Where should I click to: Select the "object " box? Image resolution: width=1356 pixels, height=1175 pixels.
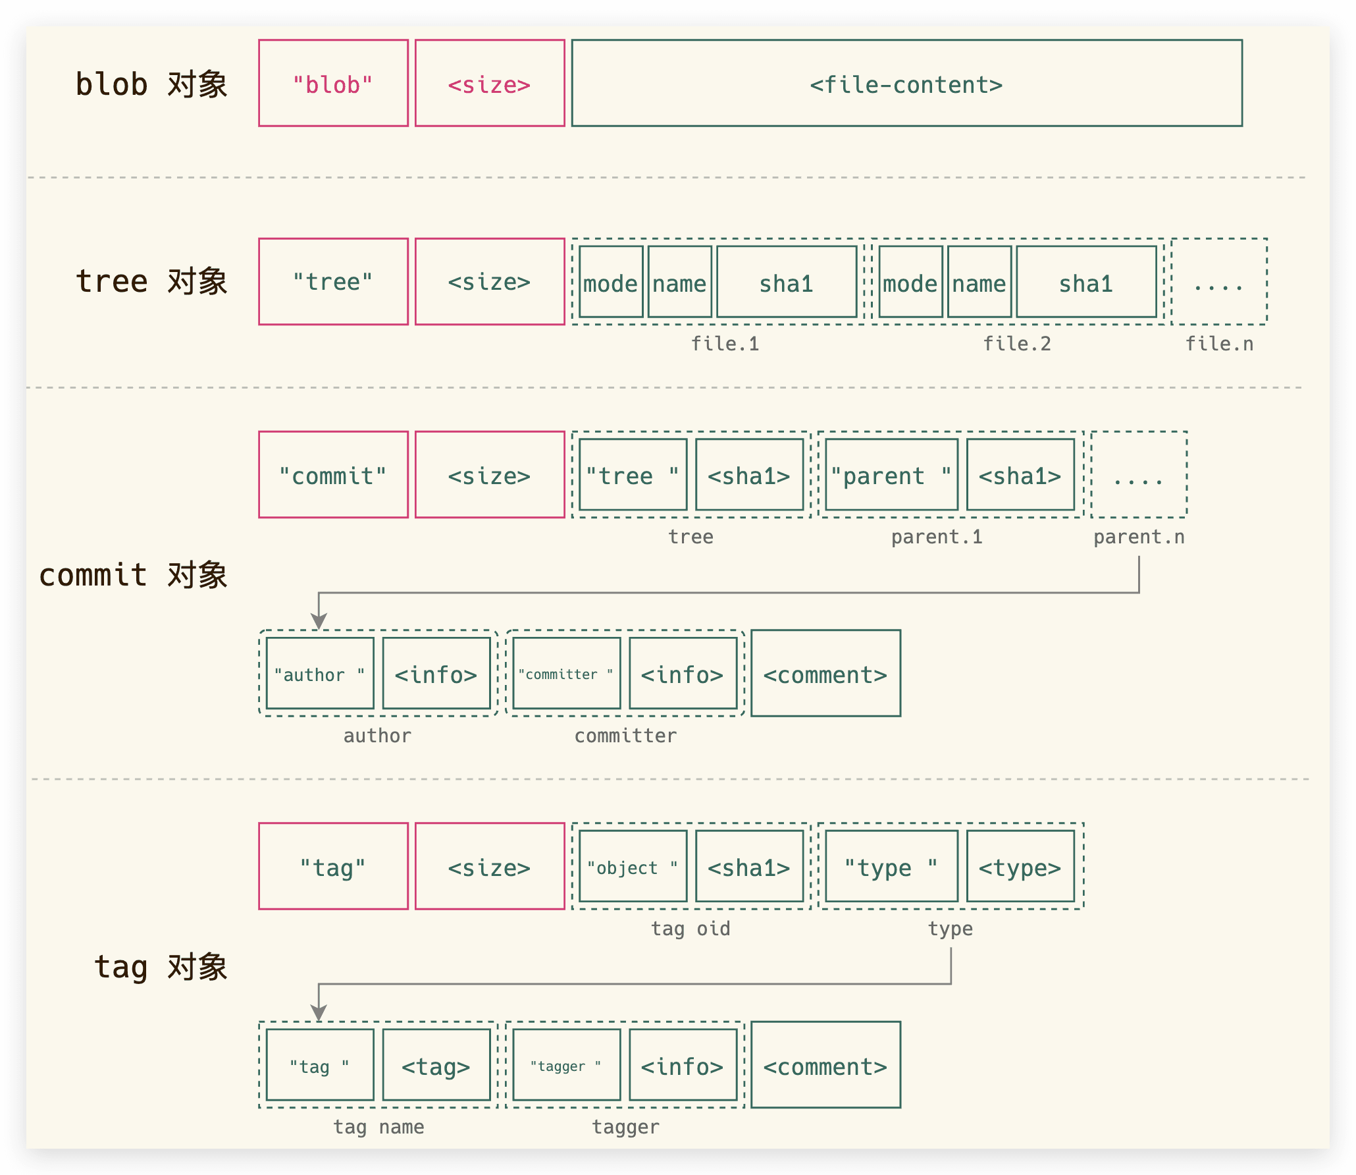click(x=633, y=867)
